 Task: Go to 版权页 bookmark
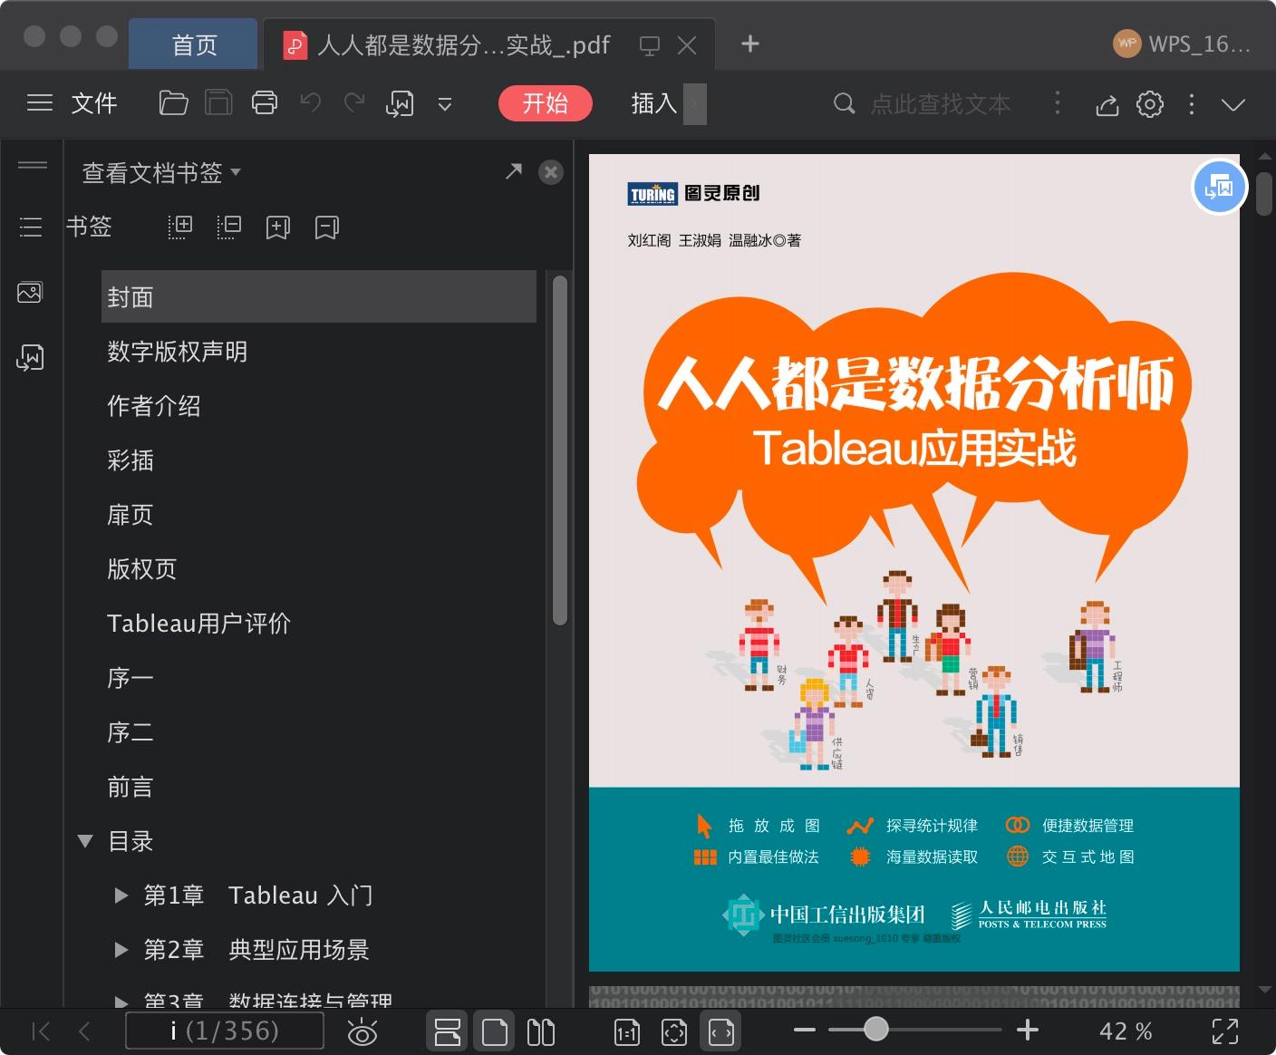142,569
